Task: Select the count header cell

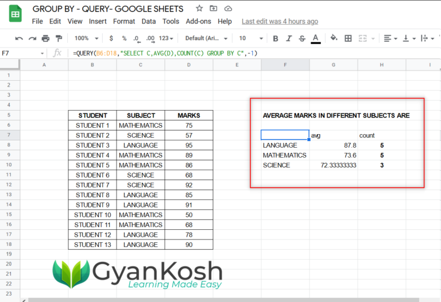Action: [382, 135]
